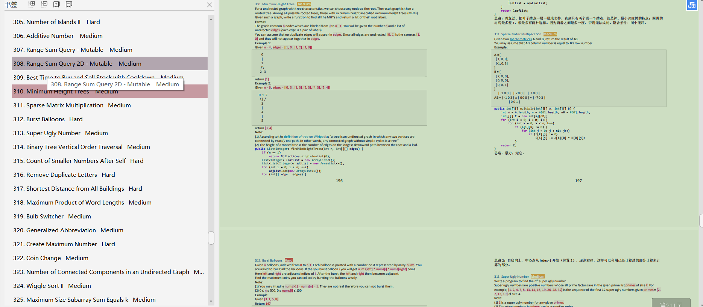Click the red Hard tag beside Burst Balloons
Image resolution: width=703 pixels, height=307 pixels.
click(x=288, y=260)
